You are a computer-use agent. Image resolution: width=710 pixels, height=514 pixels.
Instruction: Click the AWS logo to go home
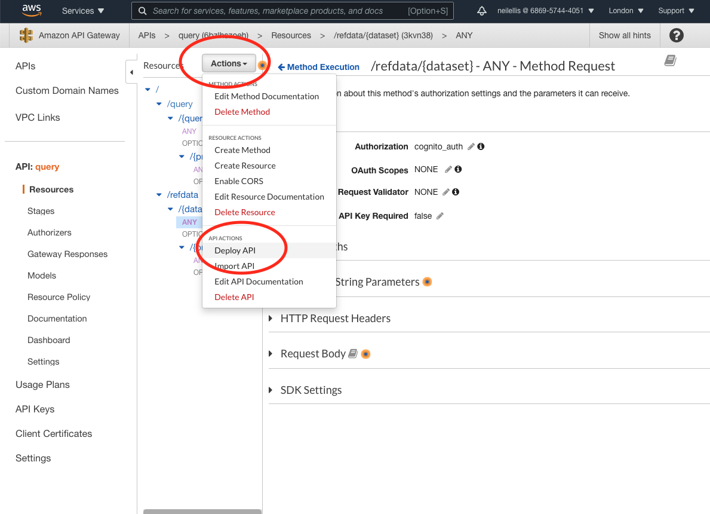click(x=31, y=10)
